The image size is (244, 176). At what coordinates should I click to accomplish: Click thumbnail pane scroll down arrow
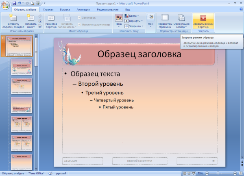[x=36, y=169]
